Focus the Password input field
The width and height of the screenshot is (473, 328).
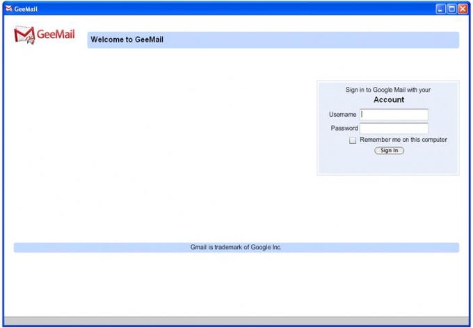point(394,128)
